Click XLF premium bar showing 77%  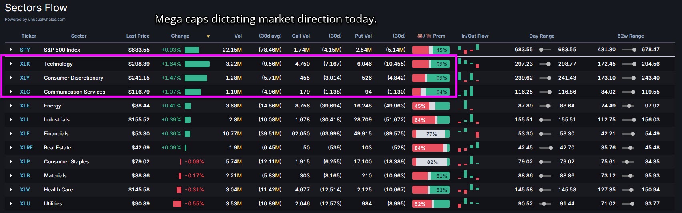click(431, 134)
